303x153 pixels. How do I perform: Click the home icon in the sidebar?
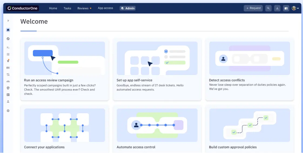pos(8,30)
